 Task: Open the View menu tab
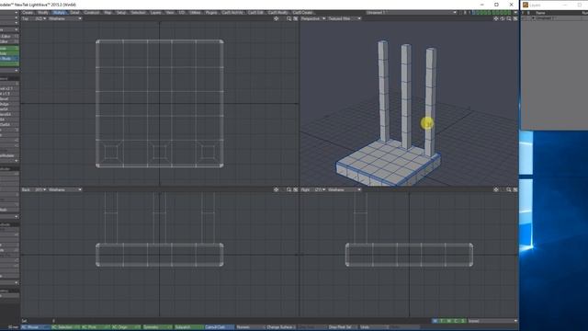[170, 12]
